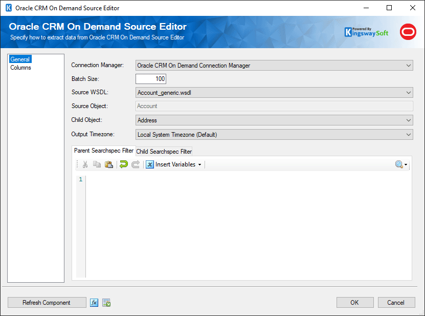Screen dimensions: 425x316
Task: Expand the Output Timezone dropdown
Action: 409,135
